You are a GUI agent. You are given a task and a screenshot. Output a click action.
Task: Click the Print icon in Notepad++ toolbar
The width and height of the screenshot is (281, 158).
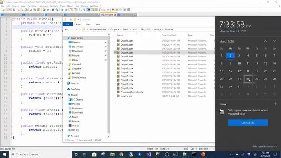[26, 10]
